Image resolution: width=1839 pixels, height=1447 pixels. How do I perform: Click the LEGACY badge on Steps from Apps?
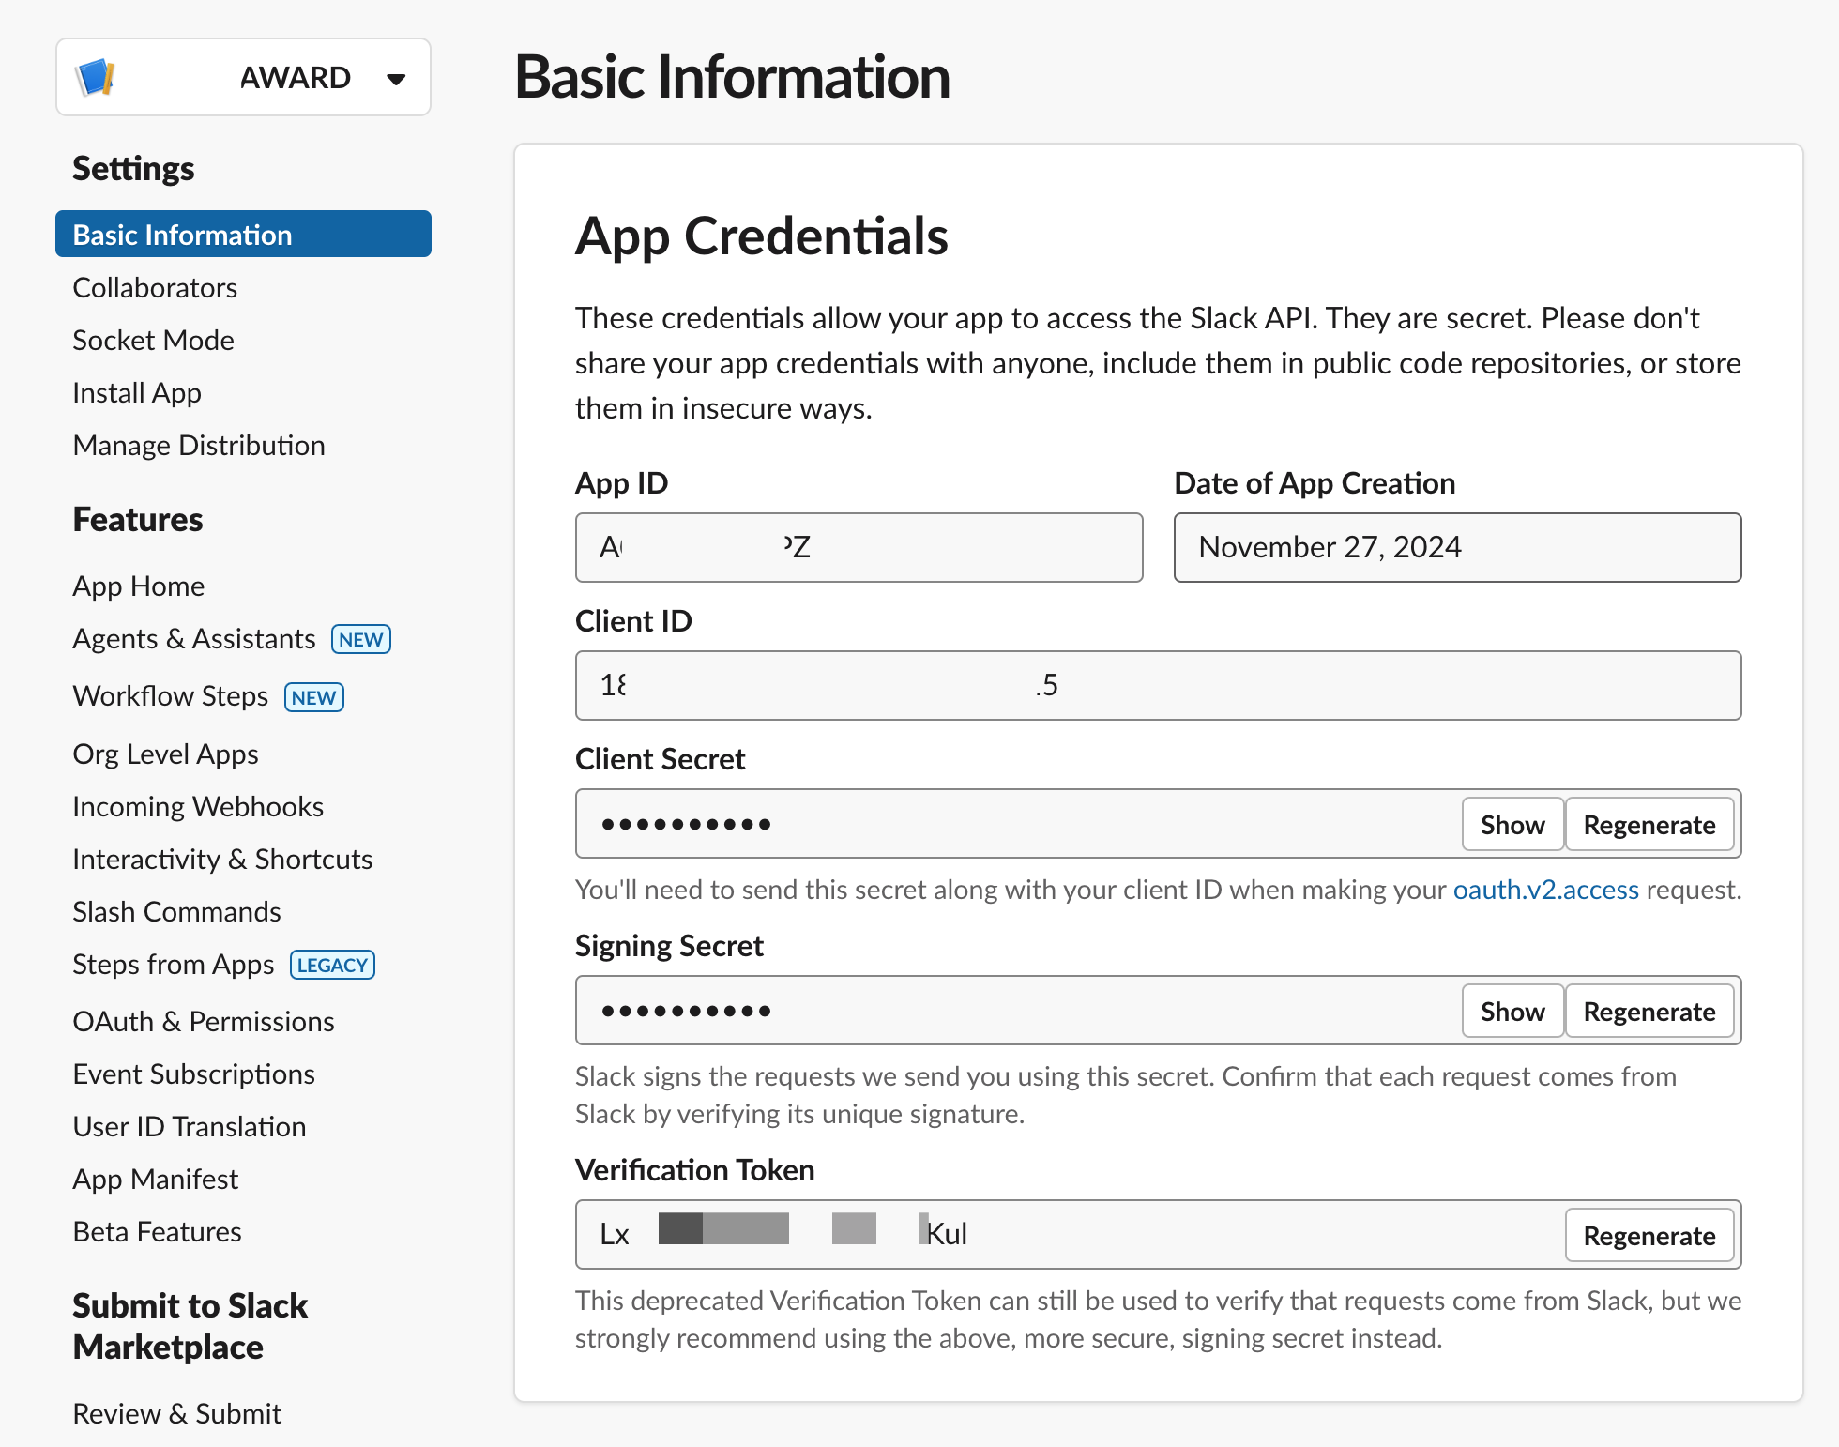(332, 965)
